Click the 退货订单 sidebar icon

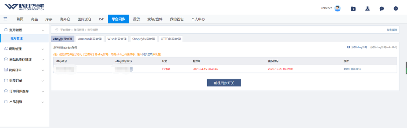(6, 81)
